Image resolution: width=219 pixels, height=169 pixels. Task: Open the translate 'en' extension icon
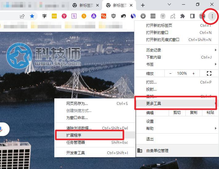tap(173, 16)
